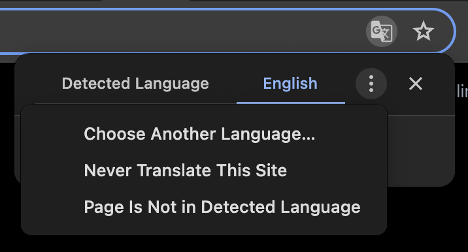Switch to the Detected Language tab
The image size is (468, 252).
(x=135, y=84)
